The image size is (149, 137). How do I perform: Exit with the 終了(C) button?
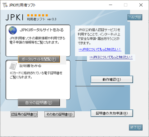136,127
